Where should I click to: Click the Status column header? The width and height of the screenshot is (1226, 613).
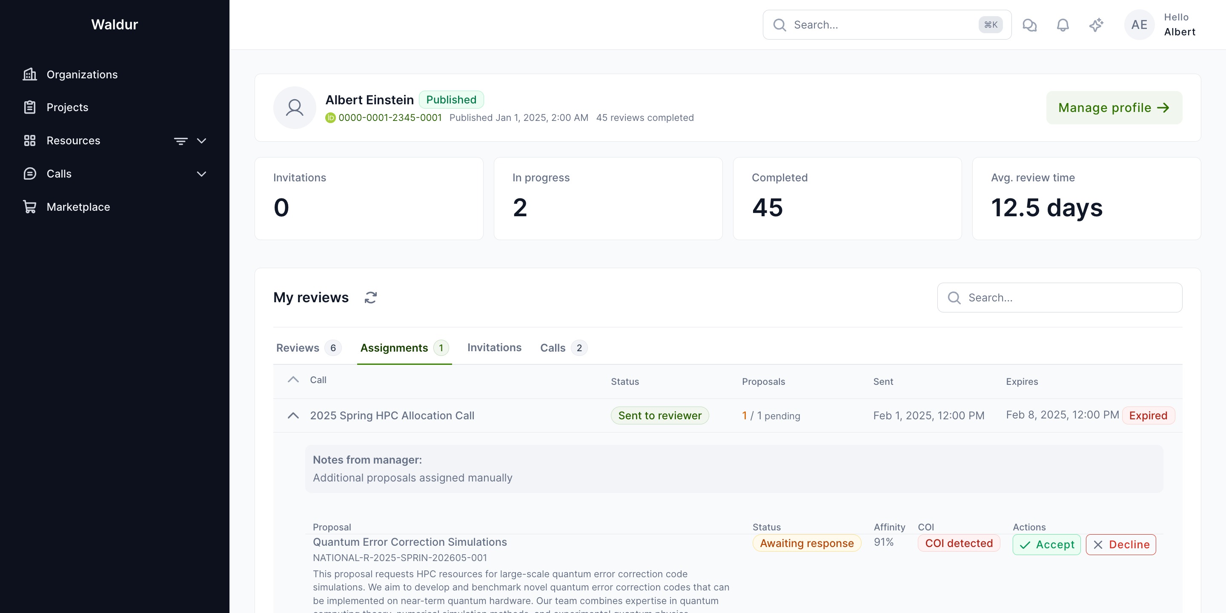click(624, 381)
